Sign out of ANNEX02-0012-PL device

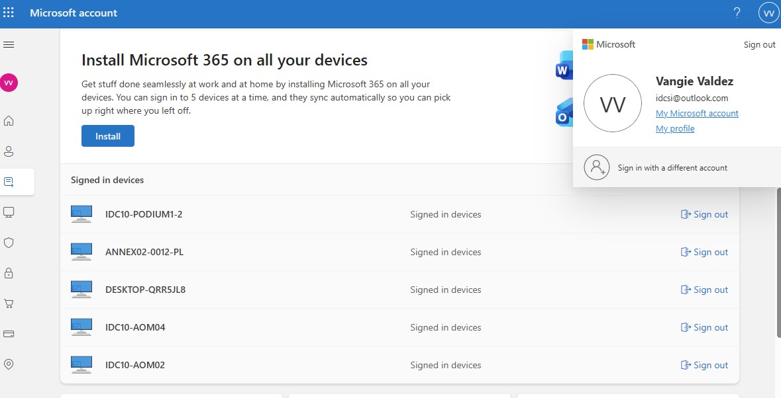click(704, 252)
